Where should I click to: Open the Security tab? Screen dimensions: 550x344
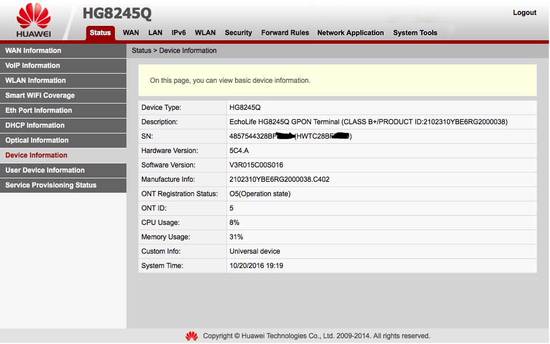point(239,33)
